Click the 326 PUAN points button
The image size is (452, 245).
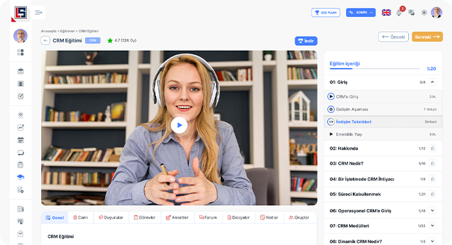coord(325,12)
